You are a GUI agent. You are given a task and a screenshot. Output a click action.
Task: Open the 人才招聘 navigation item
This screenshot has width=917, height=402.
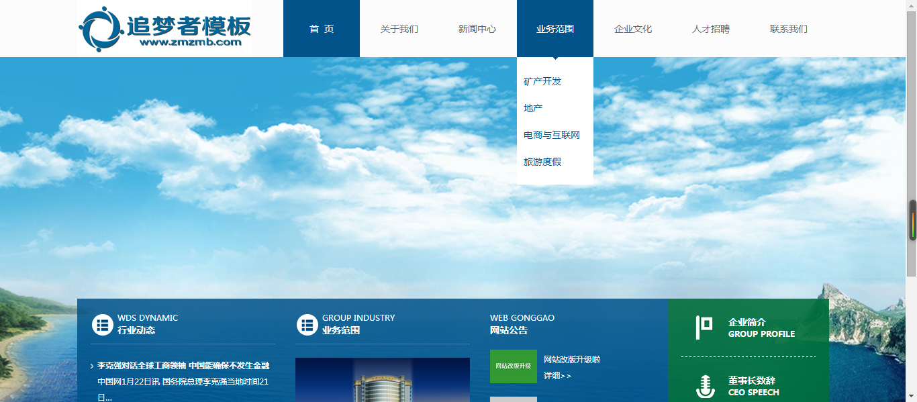[x=711, y=29]
